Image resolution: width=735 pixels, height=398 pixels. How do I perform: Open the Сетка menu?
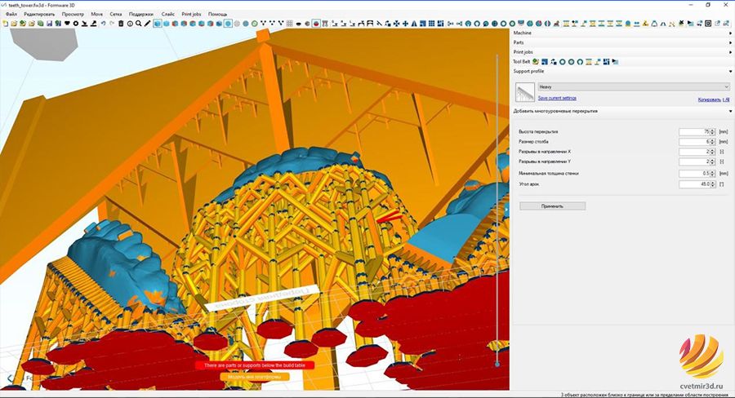tap(116, 14)
